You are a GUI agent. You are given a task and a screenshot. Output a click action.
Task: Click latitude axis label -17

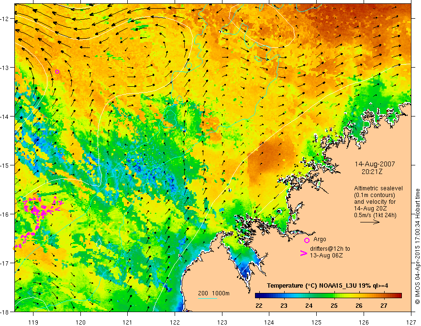(5, 263)
